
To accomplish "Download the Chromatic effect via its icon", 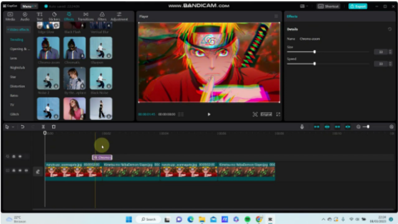I will (82, 55).
